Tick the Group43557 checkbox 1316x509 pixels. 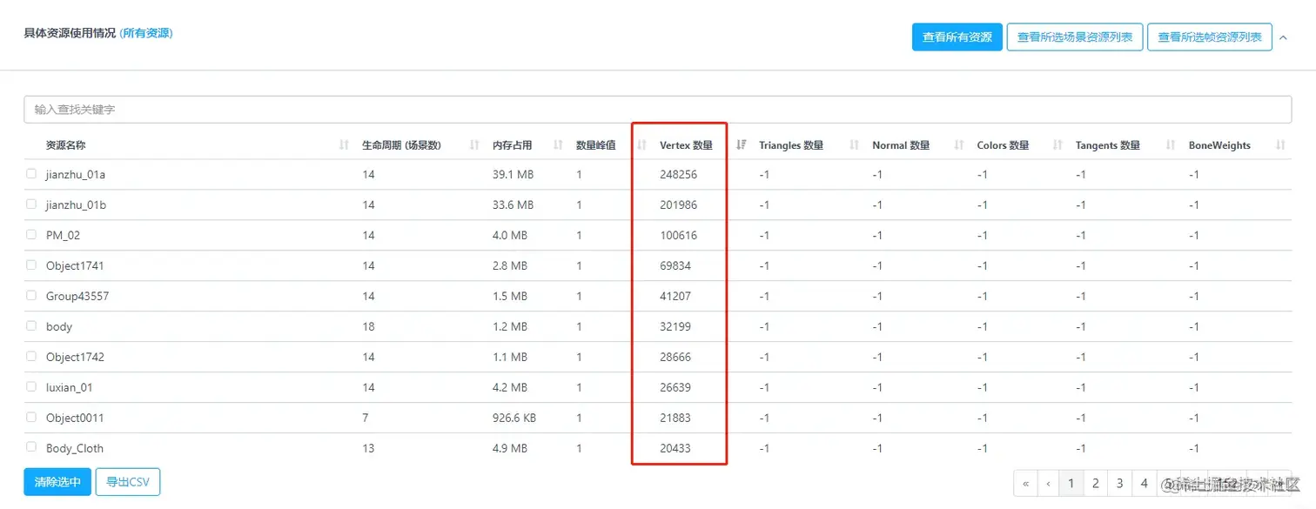[x=31, y=296]
